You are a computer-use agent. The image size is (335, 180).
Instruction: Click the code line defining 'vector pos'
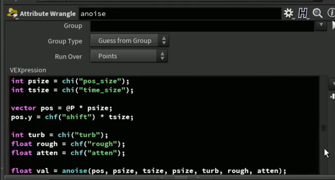click(62, 108)
